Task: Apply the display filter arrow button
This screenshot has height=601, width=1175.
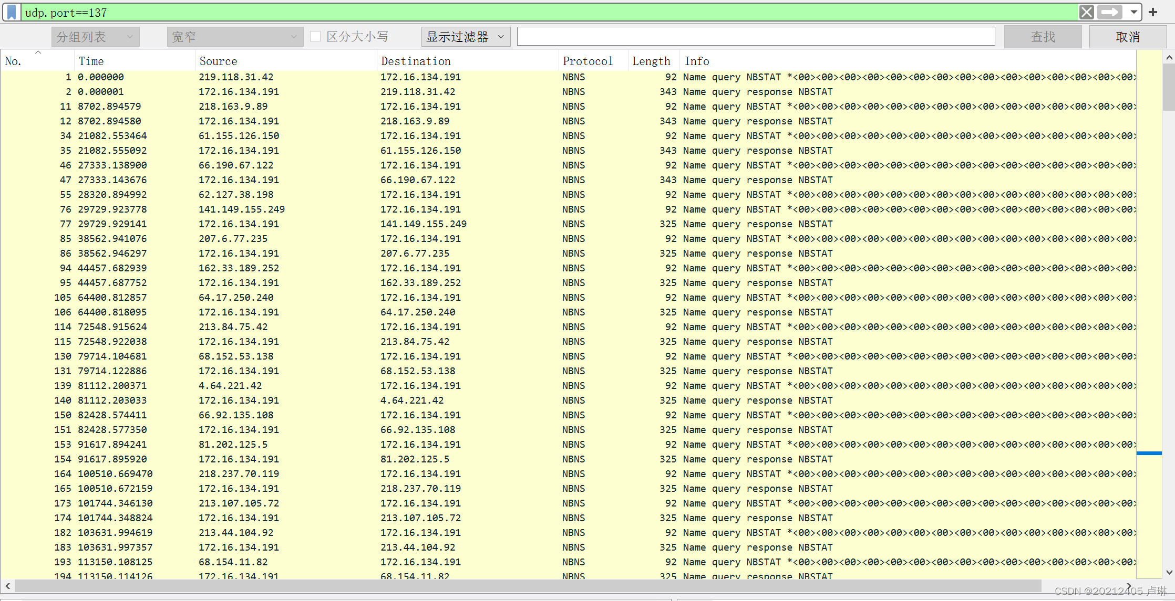Action: coord(1109,12)
